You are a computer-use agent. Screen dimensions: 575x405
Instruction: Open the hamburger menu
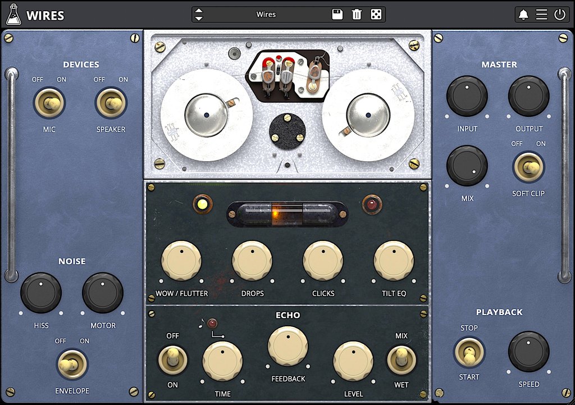(541, 15)
